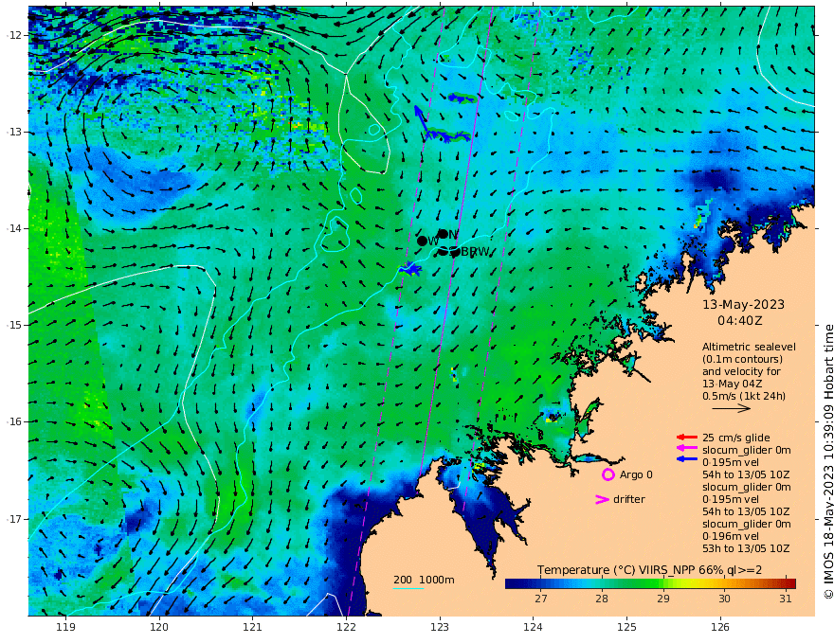834x644 pixels.
Task: Click the 0.5m/s (1kt 24h) label
Action: click(x=744, y=397)
